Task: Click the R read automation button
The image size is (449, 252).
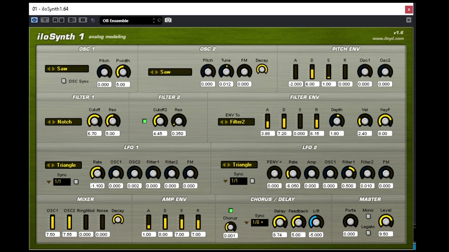Action: [x=55, y=20]
